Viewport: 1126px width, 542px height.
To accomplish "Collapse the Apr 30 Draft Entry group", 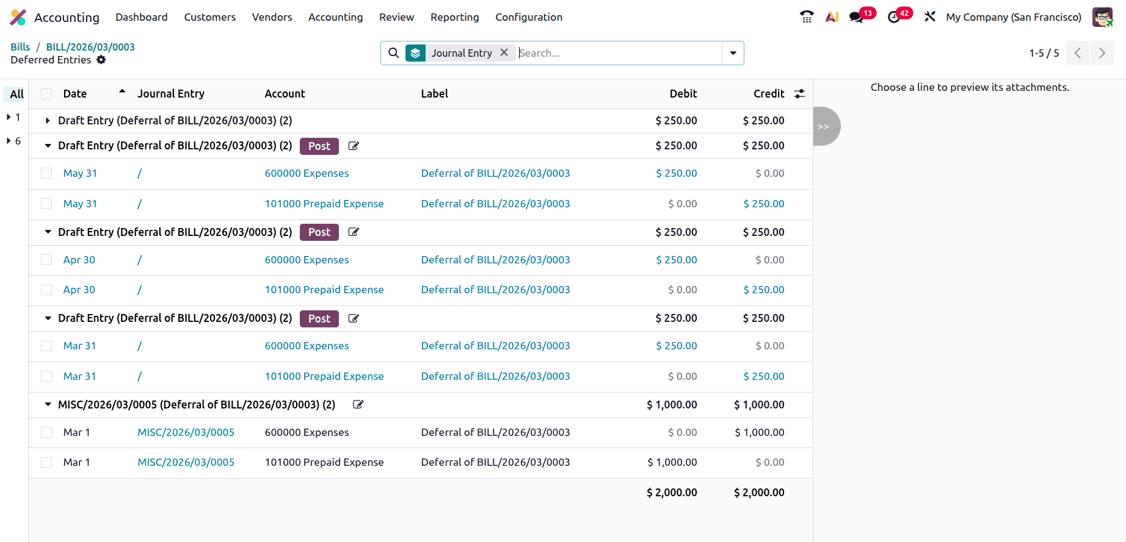I will [x=48, y=232].
